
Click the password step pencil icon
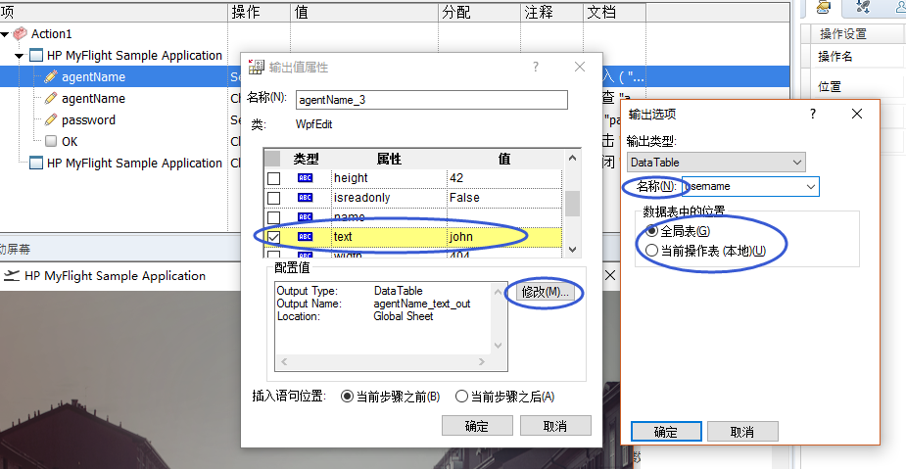point(51,119)
